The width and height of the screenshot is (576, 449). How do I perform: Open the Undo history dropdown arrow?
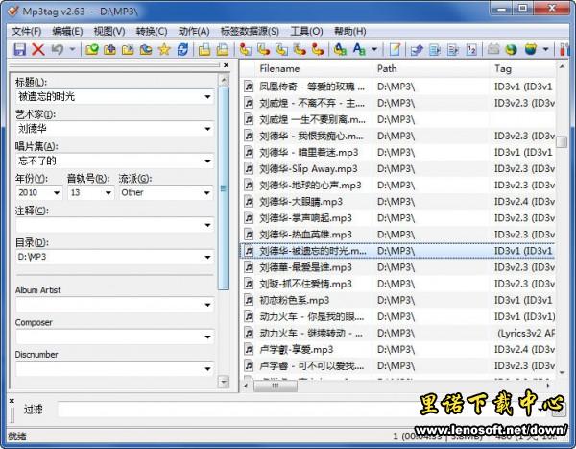72,49
